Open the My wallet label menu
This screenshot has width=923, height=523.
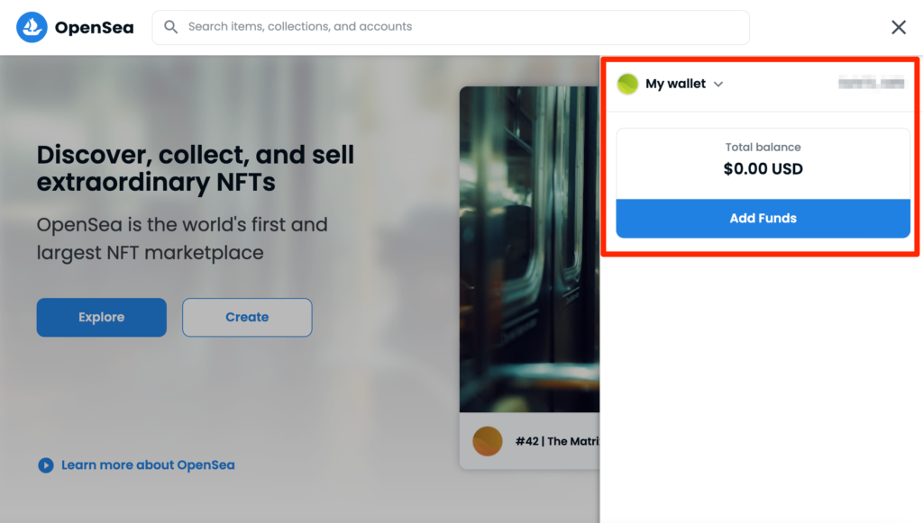[x=675, y=84]
